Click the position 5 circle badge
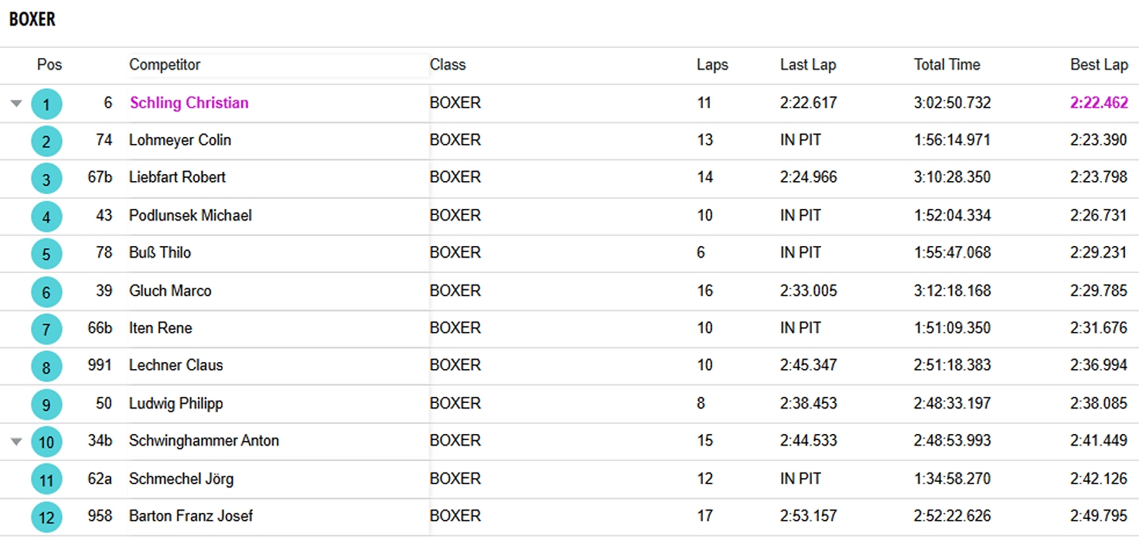 (46, 254)
